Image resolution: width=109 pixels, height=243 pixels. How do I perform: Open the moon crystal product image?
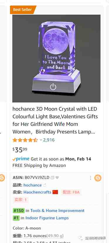point(56,59)
